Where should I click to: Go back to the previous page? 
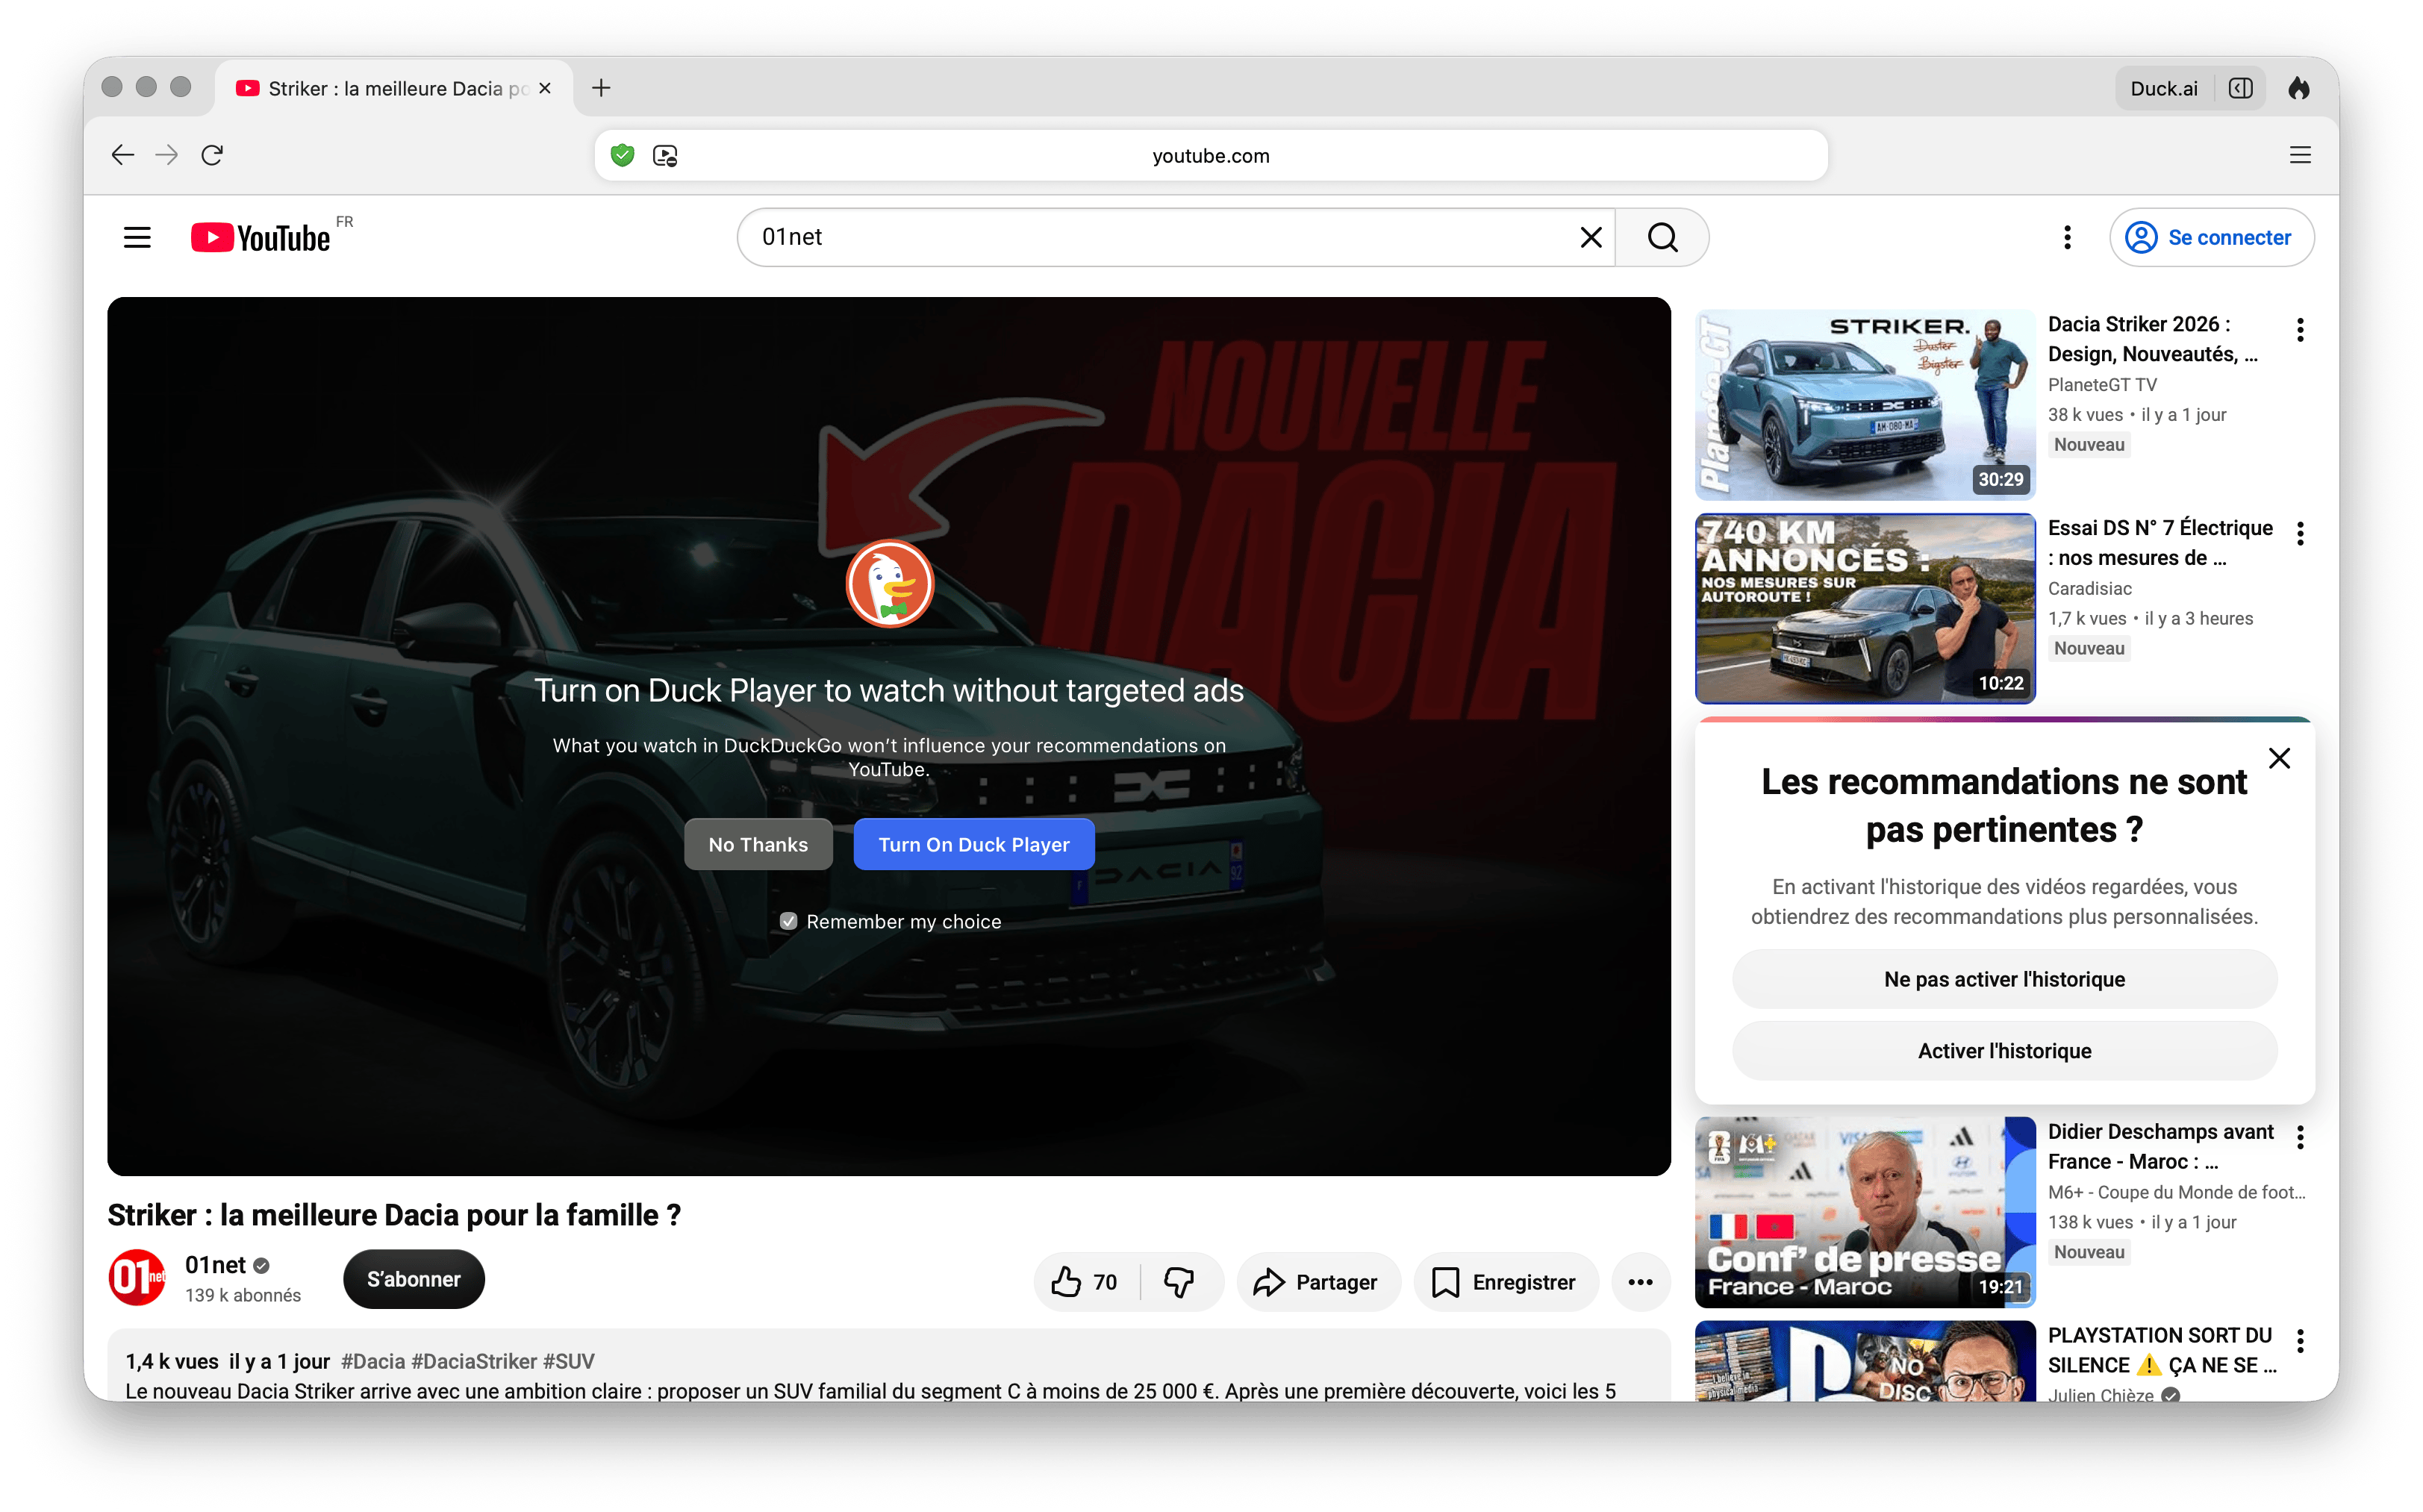(x=122, y=155)
